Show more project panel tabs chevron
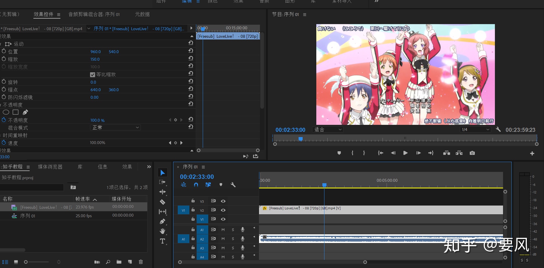 pyautogui.click(x=149, y=167)
